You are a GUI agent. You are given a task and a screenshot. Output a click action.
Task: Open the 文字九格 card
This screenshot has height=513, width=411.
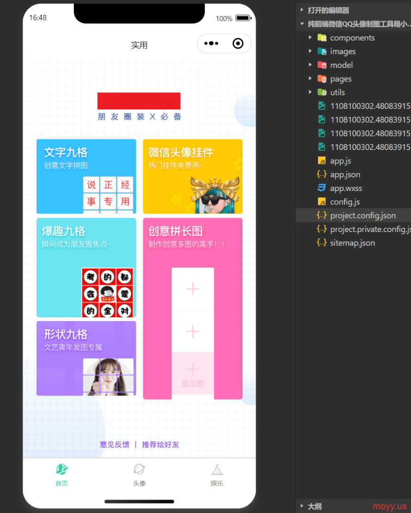(x=86, y=176)
